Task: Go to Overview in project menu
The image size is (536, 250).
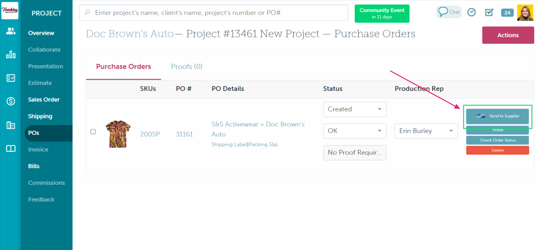Action: pos(41,33)
